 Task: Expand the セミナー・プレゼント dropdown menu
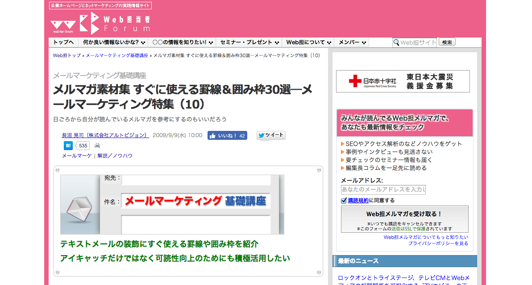[x=249, y=42]
